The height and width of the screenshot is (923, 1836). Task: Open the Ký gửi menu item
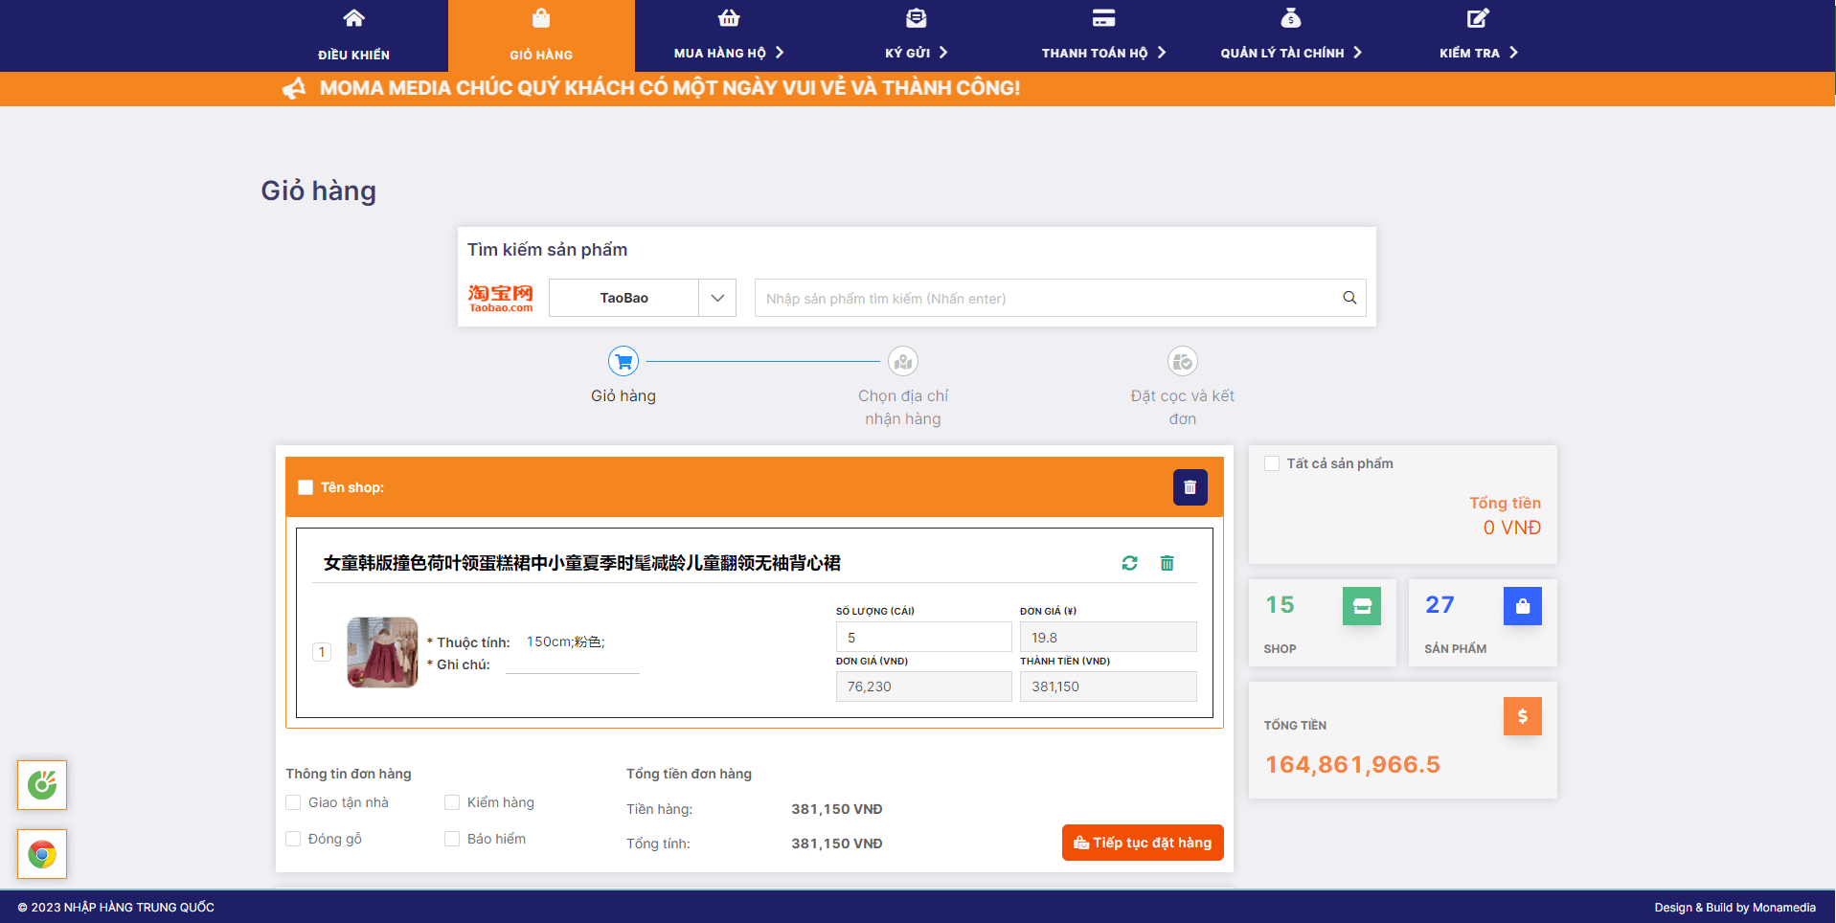coord(916,53)
